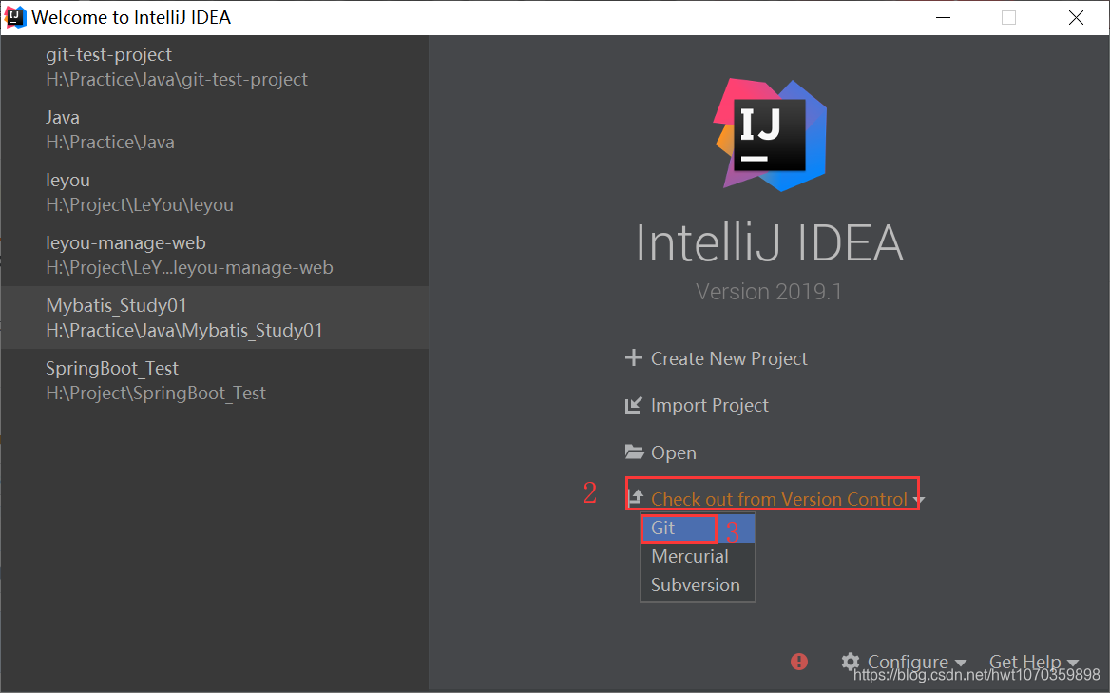Click the plus icon beside Create New Project
The width and height of the screenshot is (1110, 693).
(x=634, y=358)
